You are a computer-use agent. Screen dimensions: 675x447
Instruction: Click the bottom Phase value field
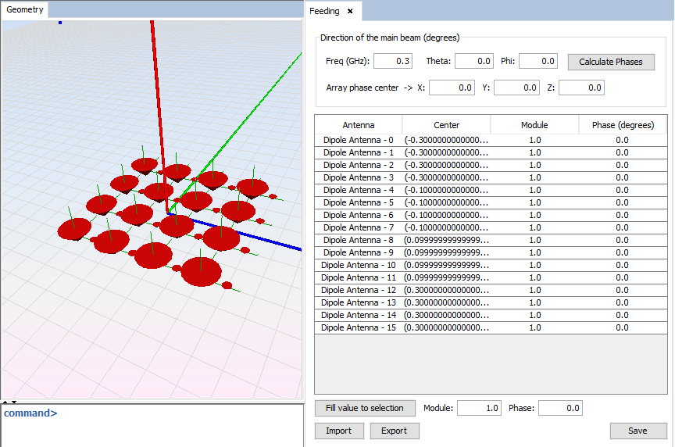[560, 408]
